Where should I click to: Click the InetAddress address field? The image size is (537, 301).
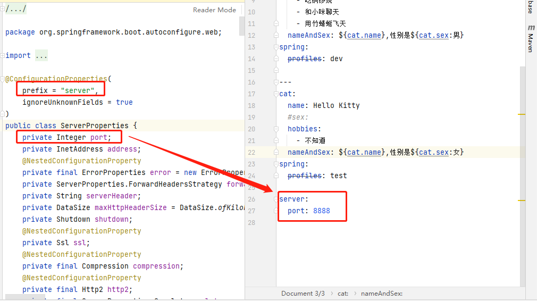click(81, 149)
